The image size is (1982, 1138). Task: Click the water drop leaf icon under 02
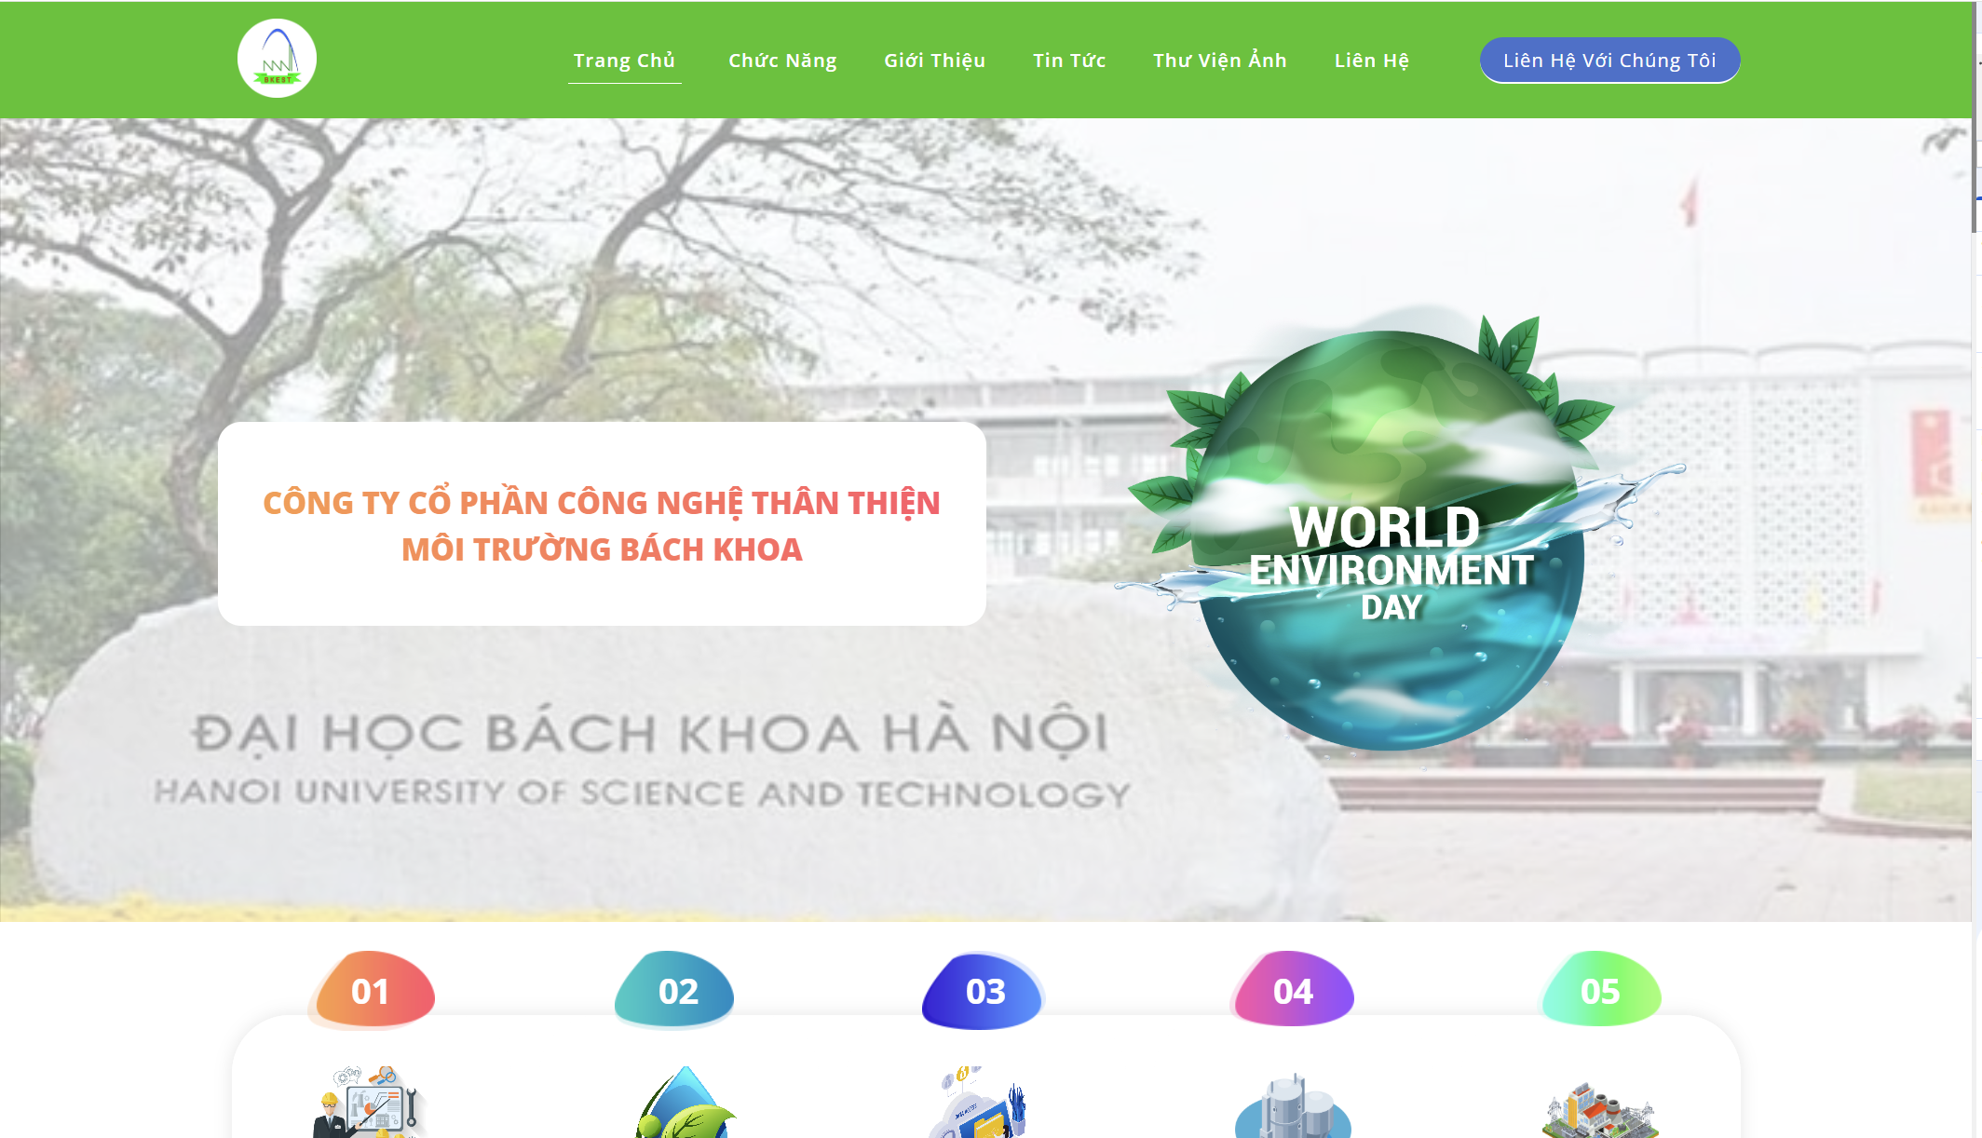[685, 1103]
